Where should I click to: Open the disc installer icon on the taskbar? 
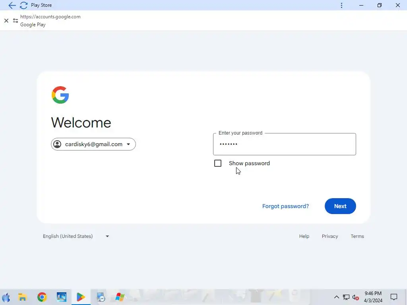point(101,297)
